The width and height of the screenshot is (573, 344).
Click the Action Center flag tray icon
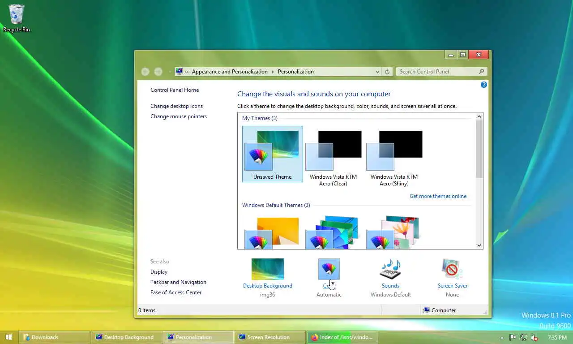click(513, 338)
